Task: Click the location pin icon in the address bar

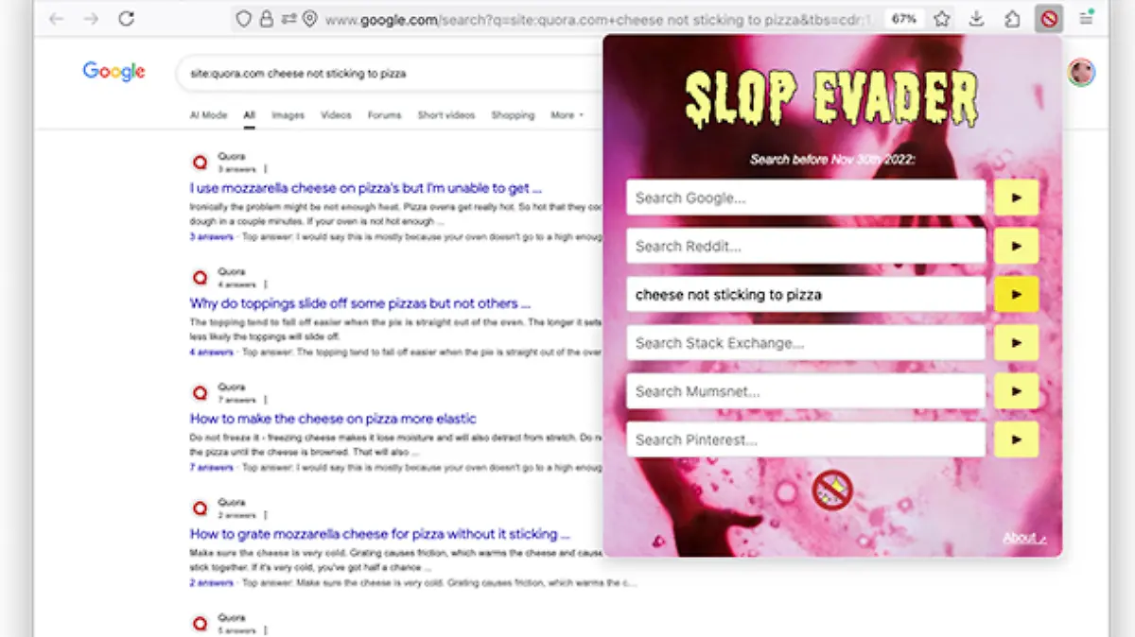Action: pyautogui.click(x=308, y=18)
